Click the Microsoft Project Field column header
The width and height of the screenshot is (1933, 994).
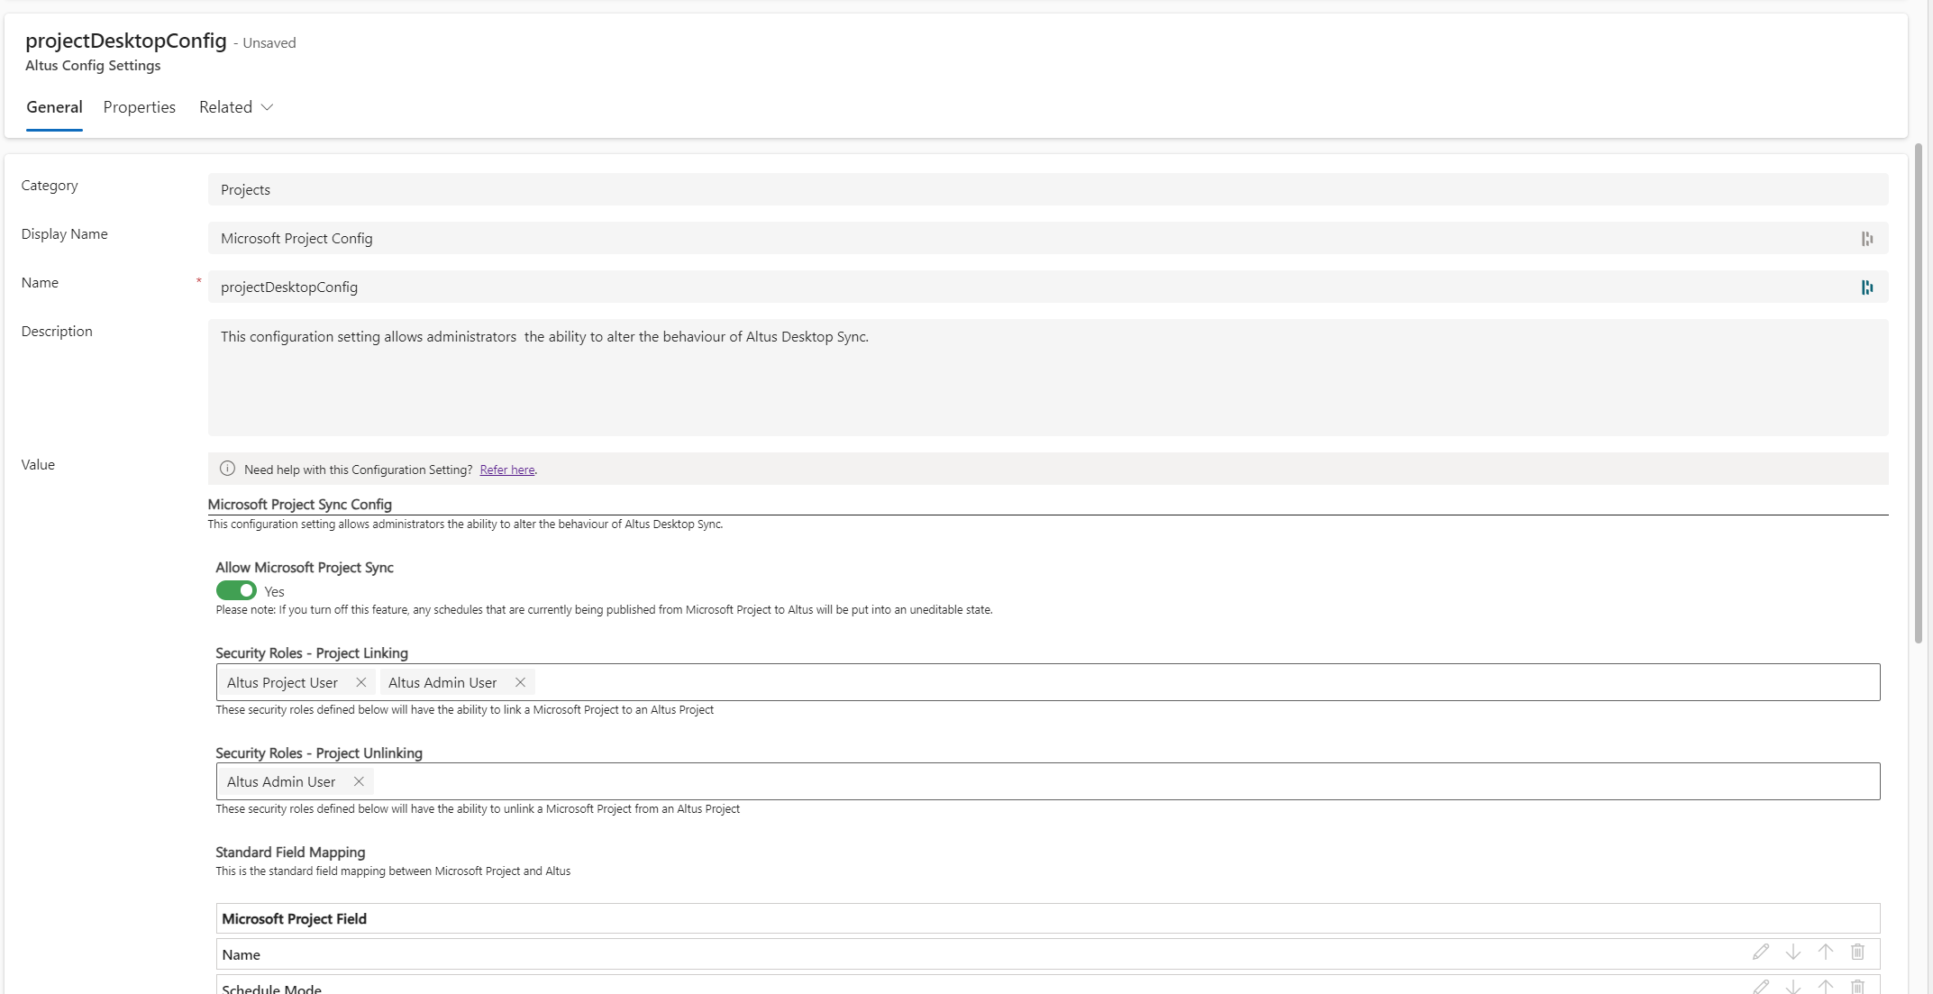click(1048, 918)
